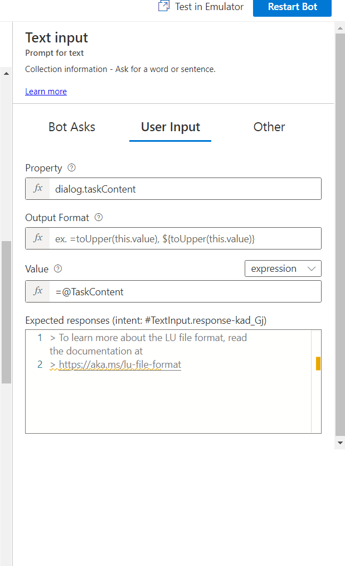This screenshot has height=566, width=345.
Task: Open the Learn more link
Action: [46, 91]
